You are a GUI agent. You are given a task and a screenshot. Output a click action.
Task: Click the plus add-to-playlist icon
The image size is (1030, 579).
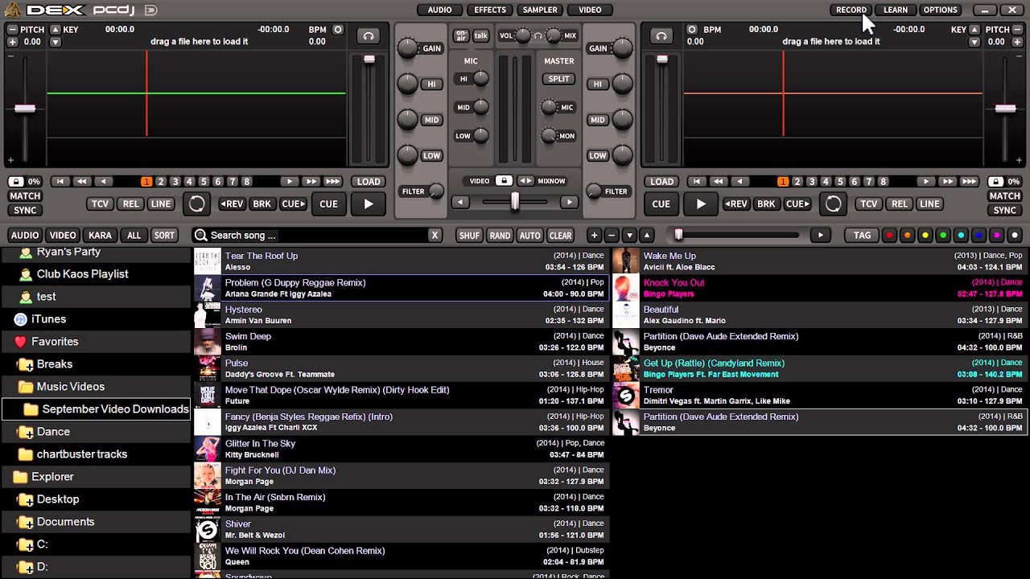tap(594, 236)
